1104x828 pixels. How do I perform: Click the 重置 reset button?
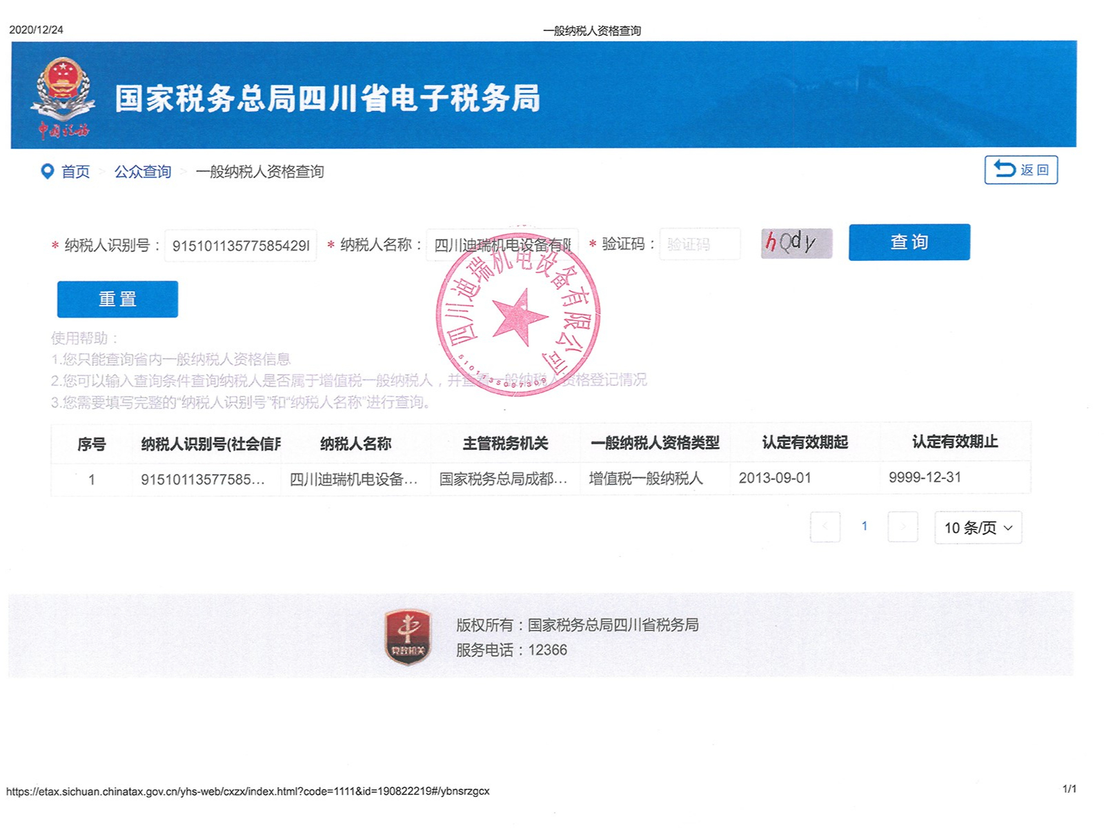click(x=117, y=299)
